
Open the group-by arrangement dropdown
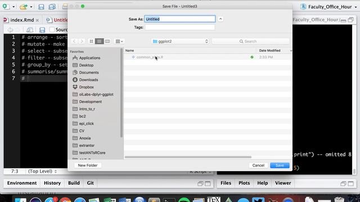119,41
